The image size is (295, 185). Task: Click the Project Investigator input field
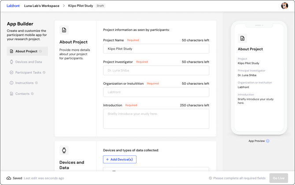(156, 71)
